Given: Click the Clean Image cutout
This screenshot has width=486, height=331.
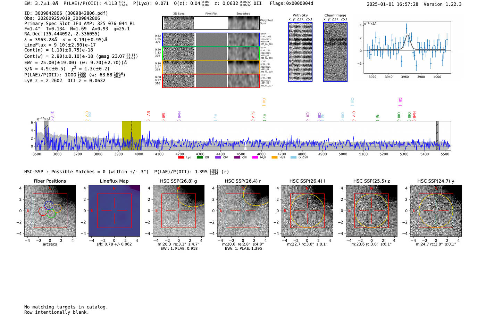Looking at the screenshot, I should tap(335, 52).
